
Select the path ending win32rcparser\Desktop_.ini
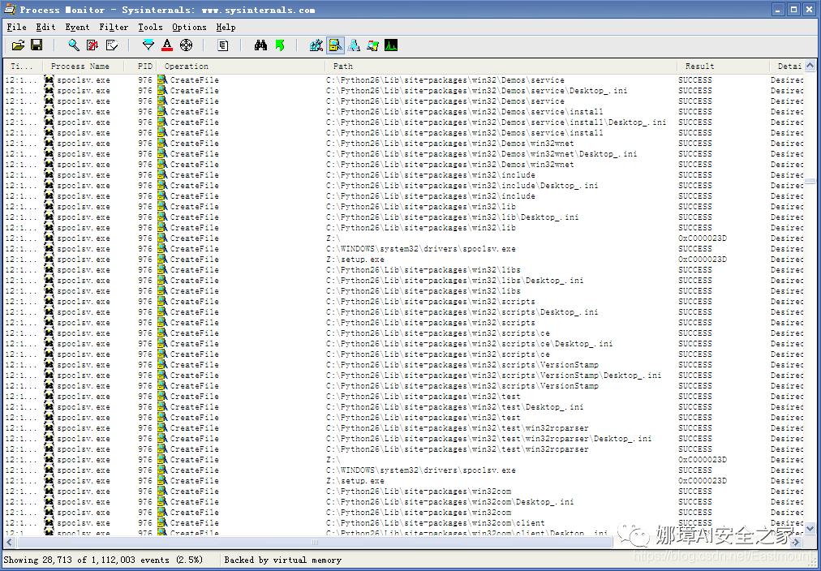tap(488, 439)
